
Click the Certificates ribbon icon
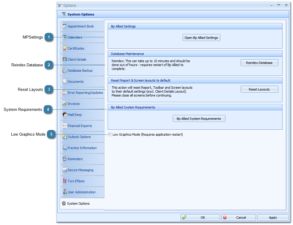(x=65, y=48)
